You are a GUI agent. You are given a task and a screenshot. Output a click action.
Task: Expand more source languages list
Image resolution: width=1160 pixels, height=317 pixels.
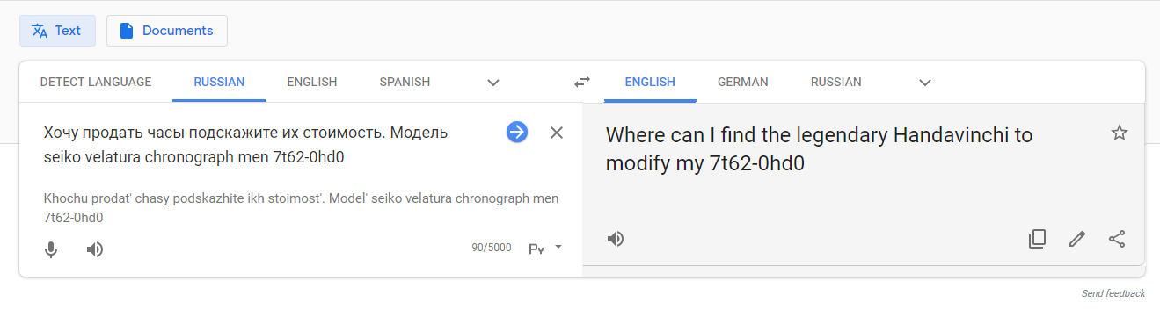(493, 83)
